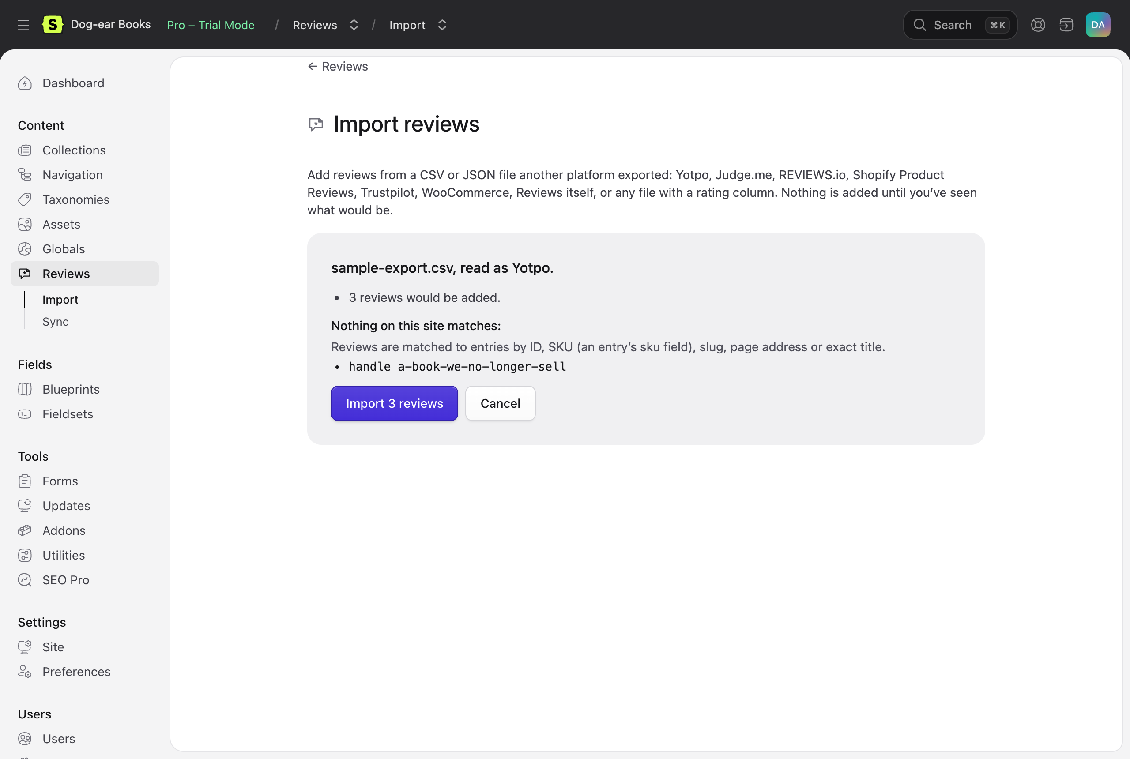The image size is (1130, 759).
Task: Click the Addons icon
Action: point(25,530)
